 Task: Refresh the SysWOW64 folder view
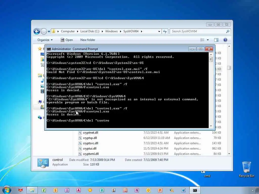click(165, 31)
